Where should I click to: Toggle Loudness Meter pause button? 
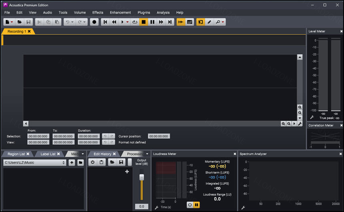[x=196, y=205]
